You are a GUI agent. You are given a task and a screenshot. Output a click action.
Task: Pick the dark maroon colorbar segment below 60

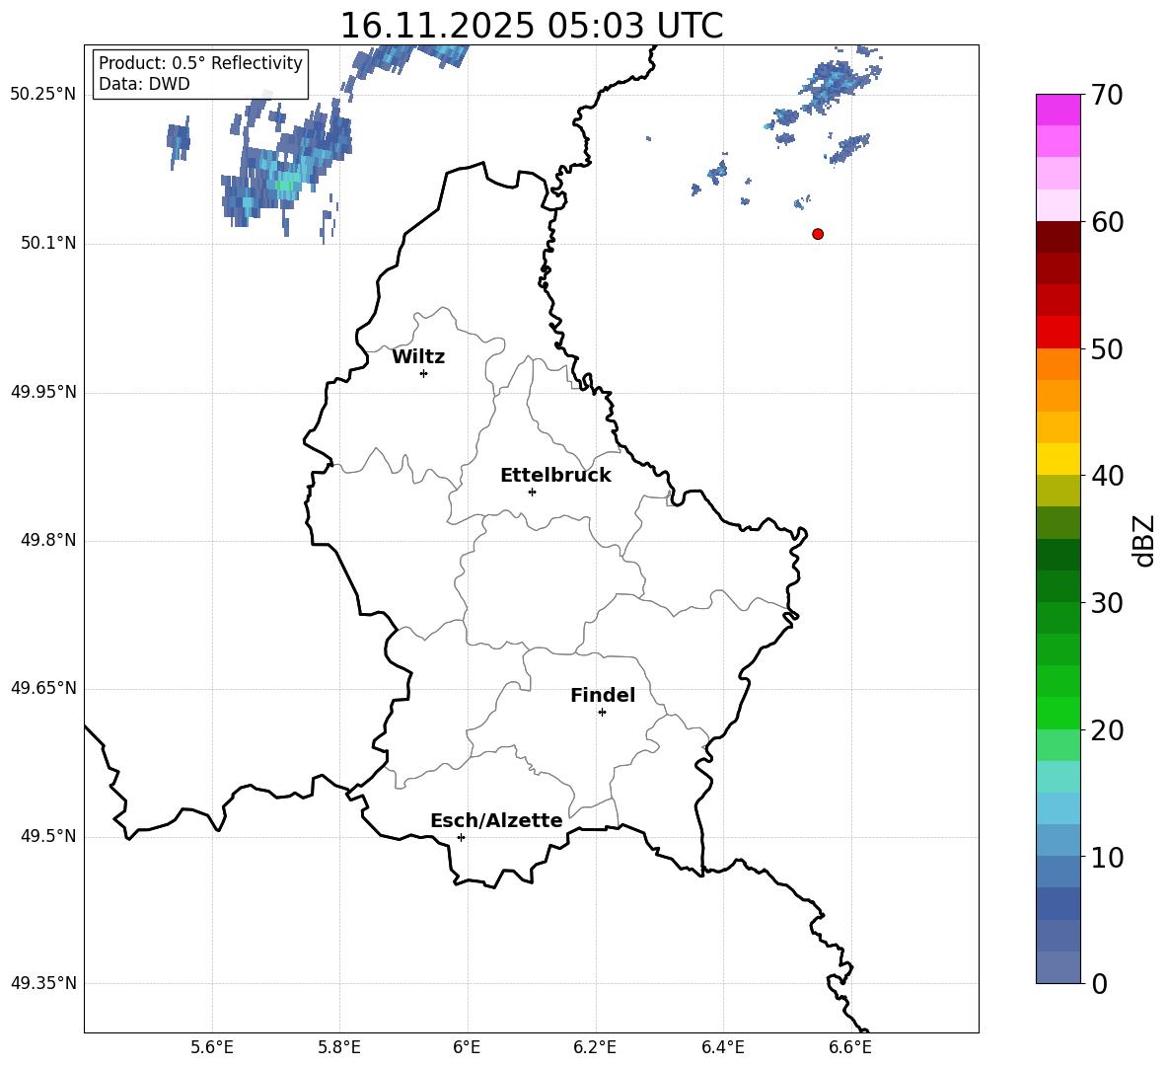1058,237
